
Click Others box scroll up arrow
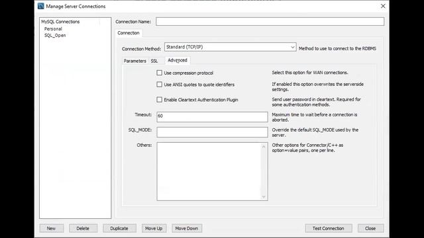264,147
